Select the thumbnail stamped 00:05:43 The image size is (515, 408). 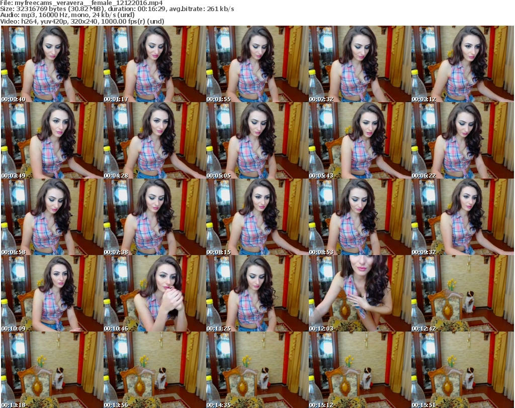pos(360,140)
